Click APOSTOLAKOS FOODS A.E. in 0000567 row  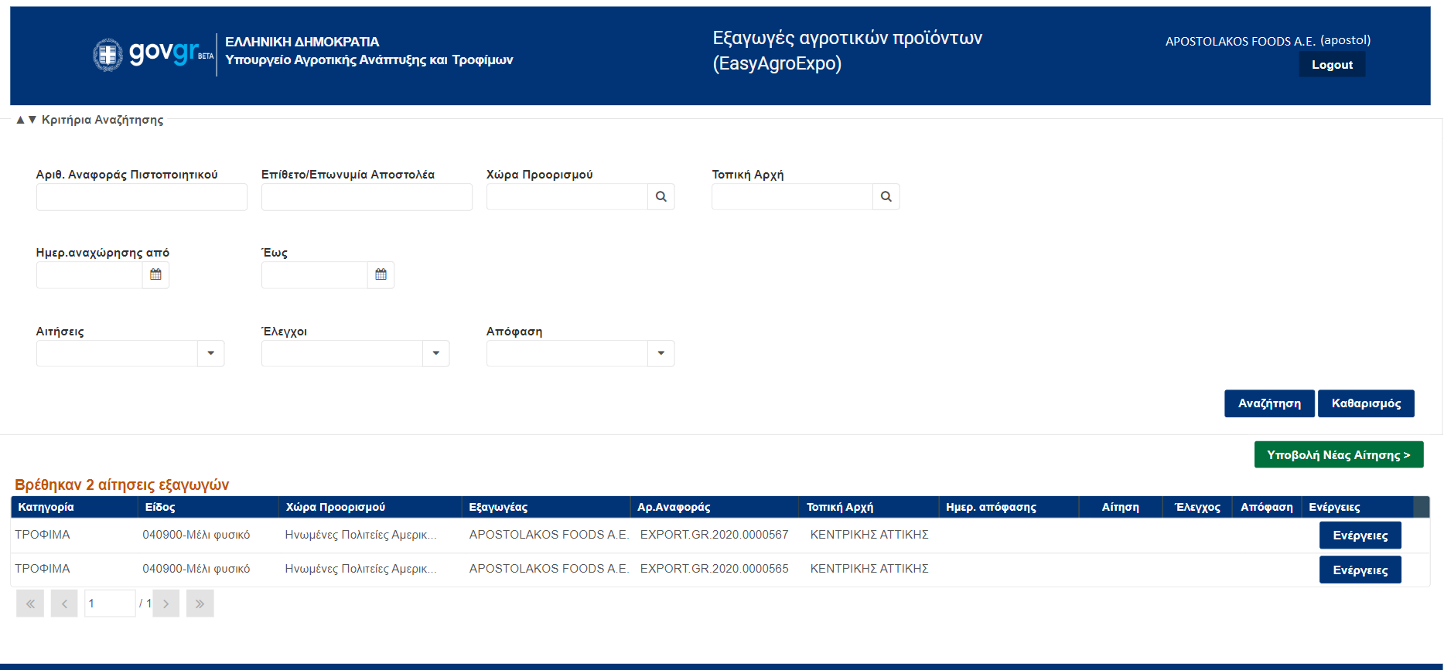coord(549,535)
